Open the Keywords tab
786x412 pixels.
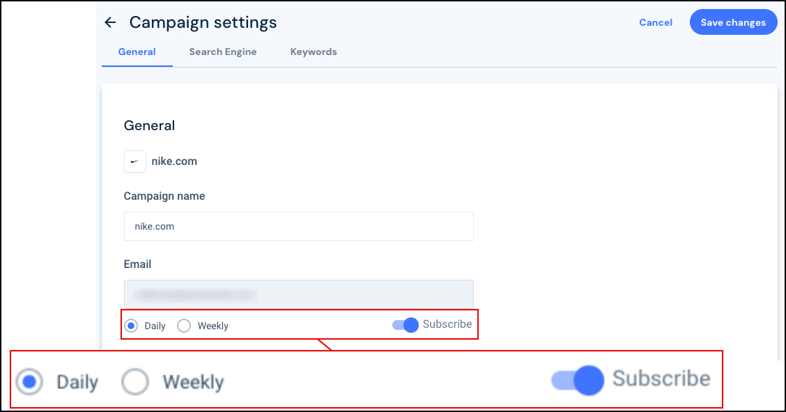pos(314,51)
